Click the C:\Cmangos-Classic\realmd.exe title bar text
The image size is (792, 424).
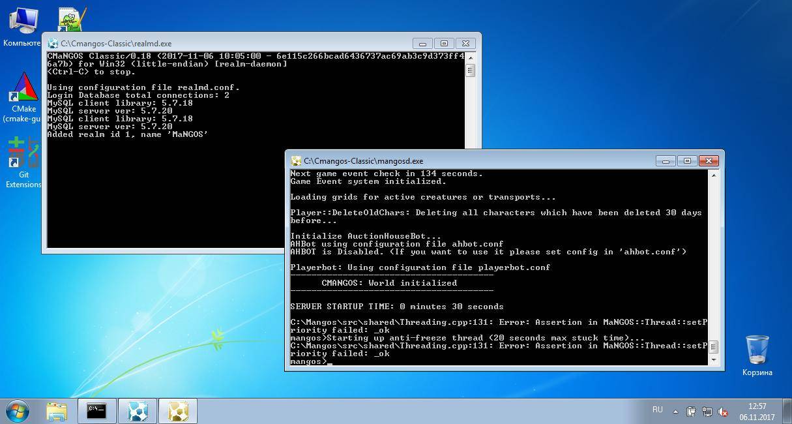(x=116, y=44)
